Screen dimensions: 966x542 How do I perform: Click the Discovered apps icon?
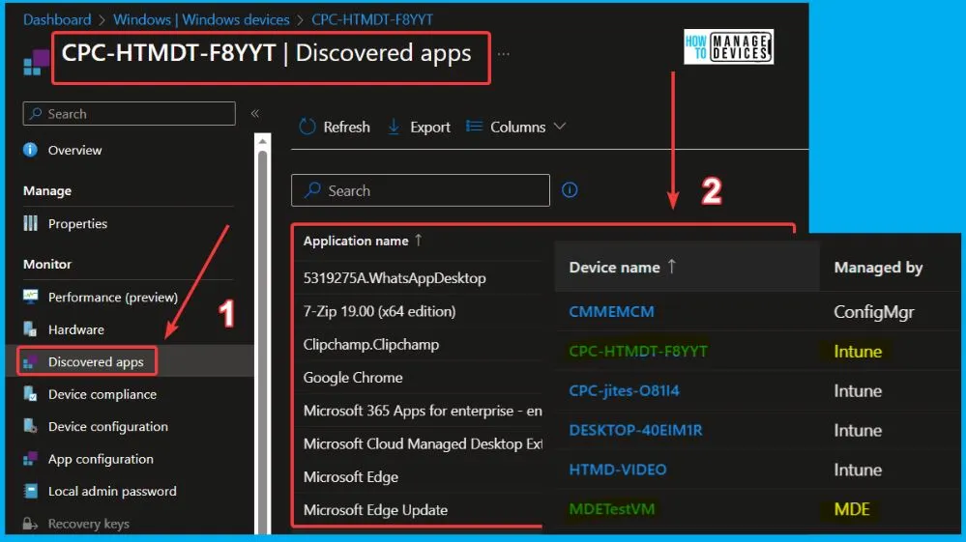(30, 361)
